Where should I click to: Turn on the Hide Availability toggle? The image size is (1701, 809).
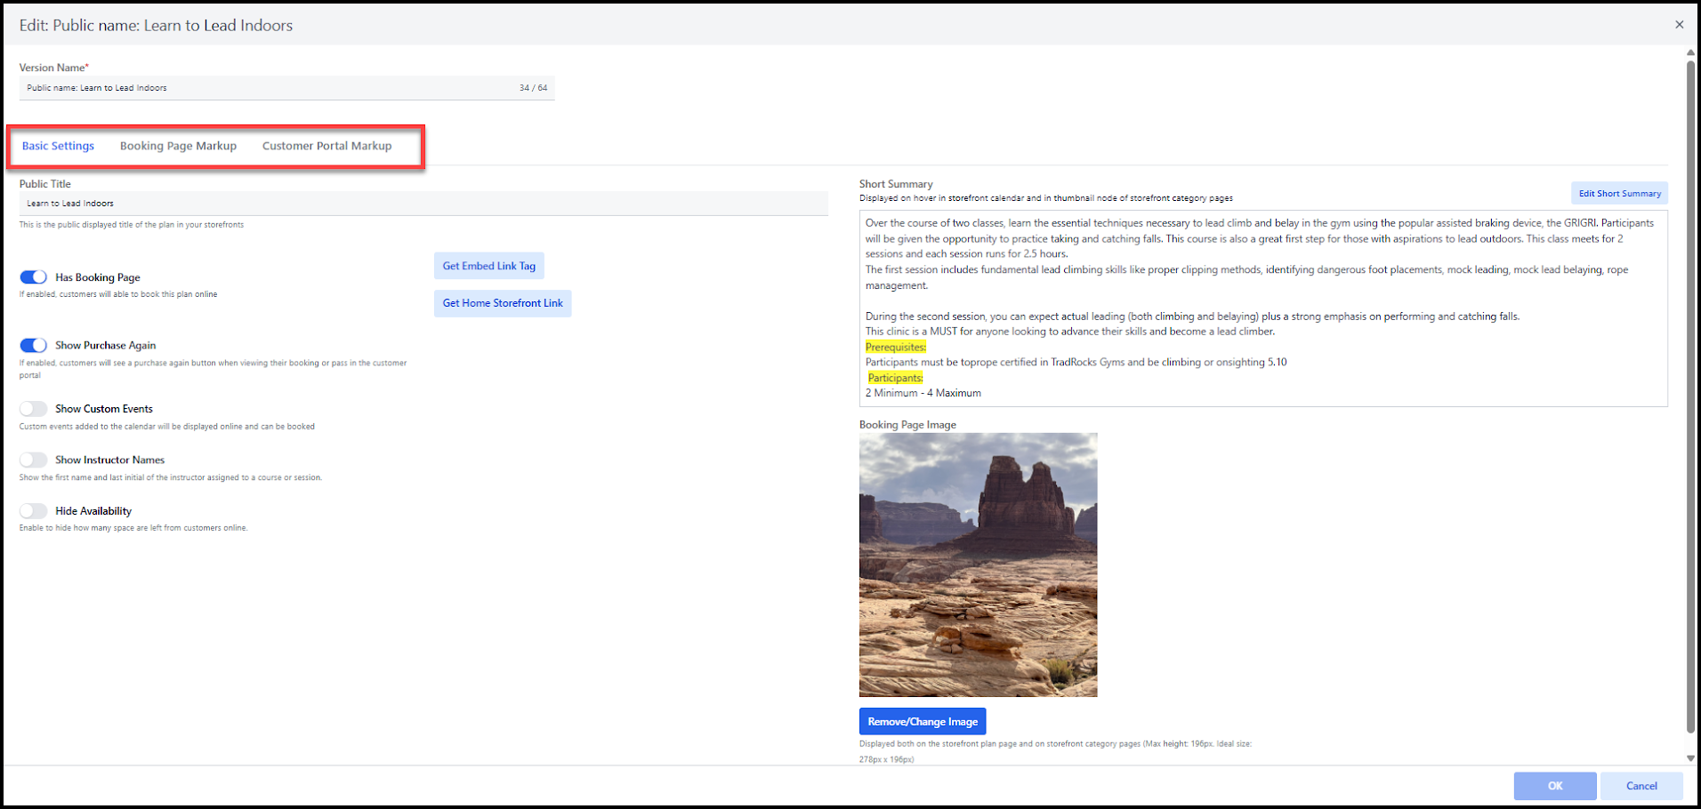34,511
